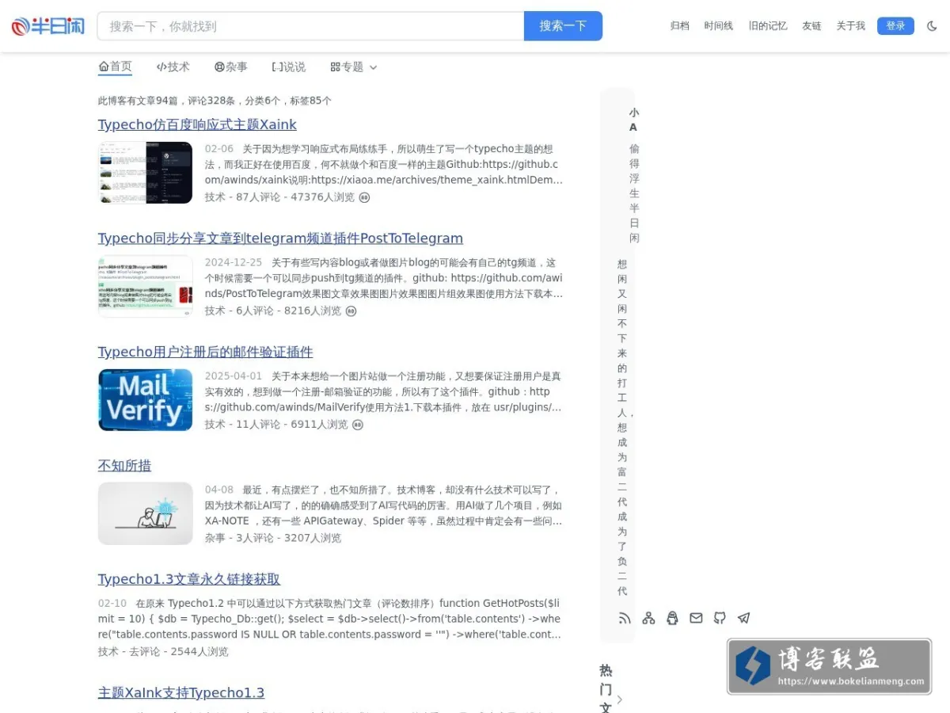Go to the 首页 tab
This screenshot has width=950, height=713.
115,67
